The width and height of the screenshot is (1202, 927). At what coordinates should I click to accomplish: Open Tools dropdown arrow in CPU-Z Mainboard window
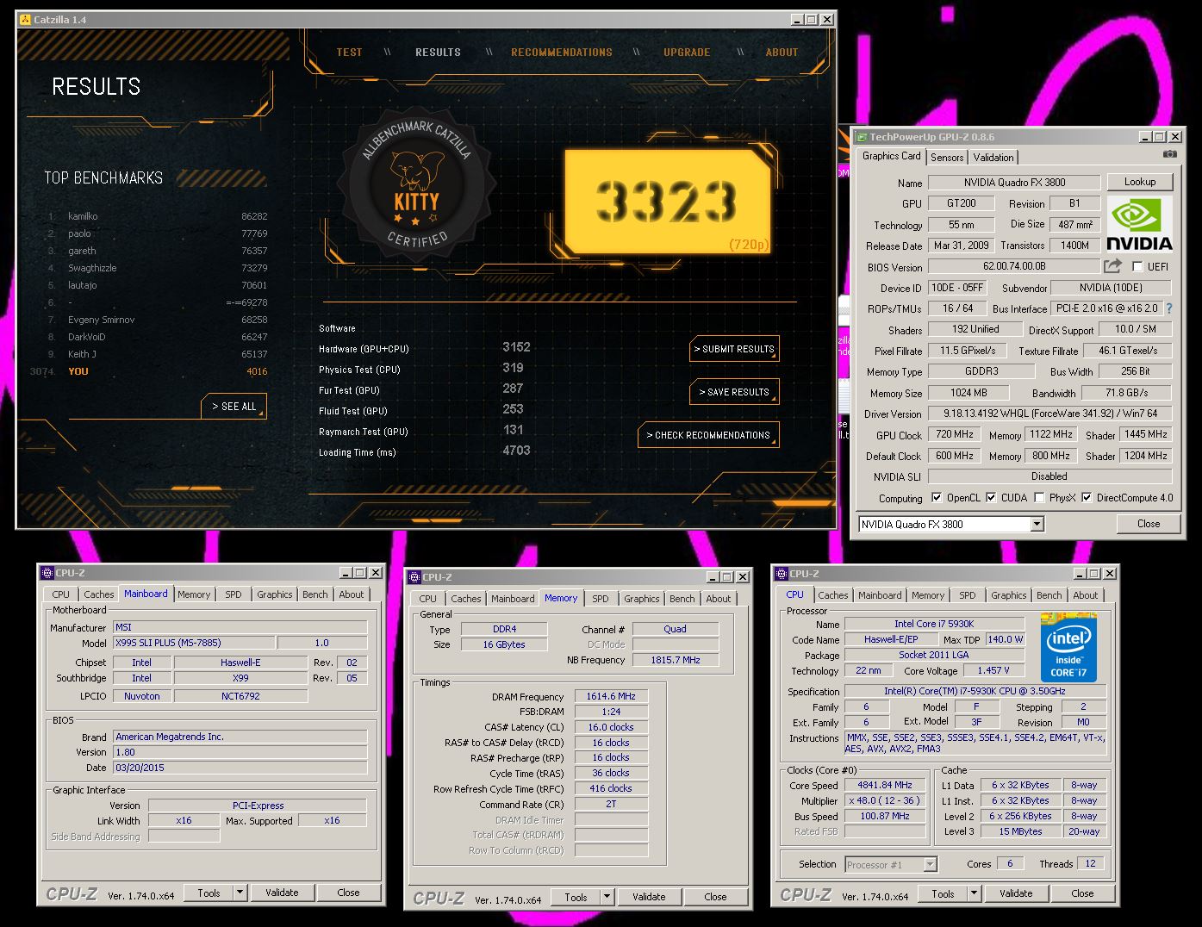[x=240, y=893]
